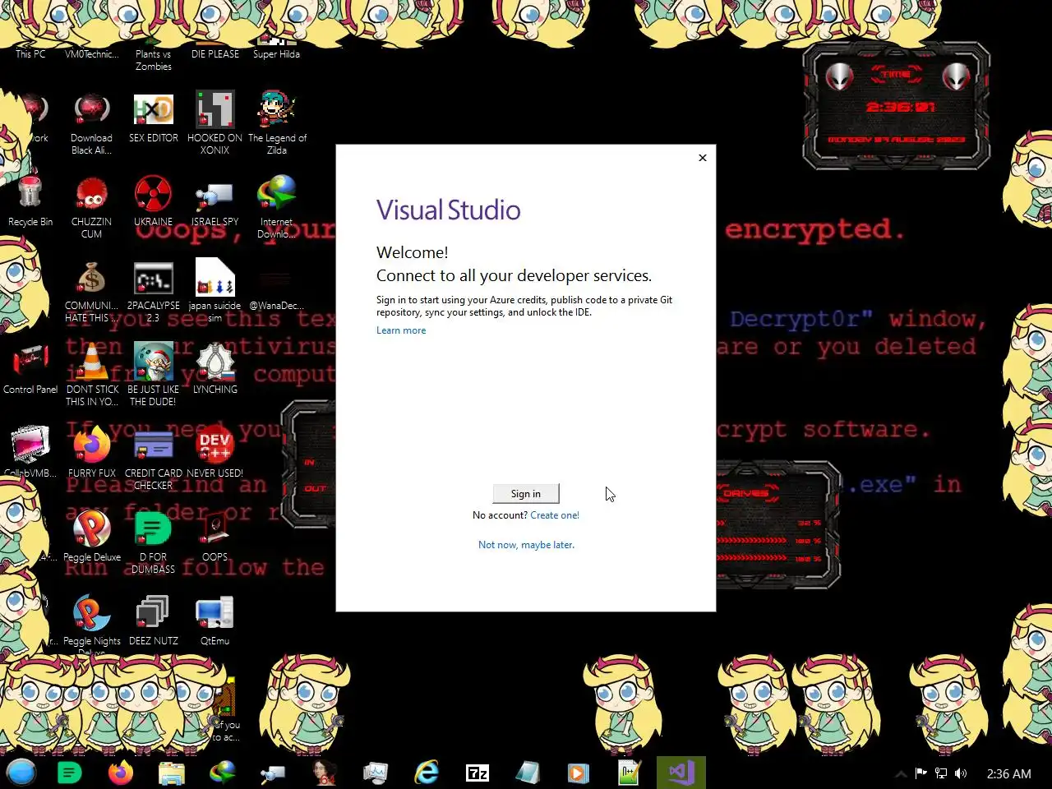Show hidden system tray icons
The image size is (1052, 789).
(901, 773)
